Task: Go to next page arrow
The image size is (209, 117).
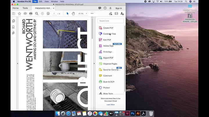Action: pos(48,14)
